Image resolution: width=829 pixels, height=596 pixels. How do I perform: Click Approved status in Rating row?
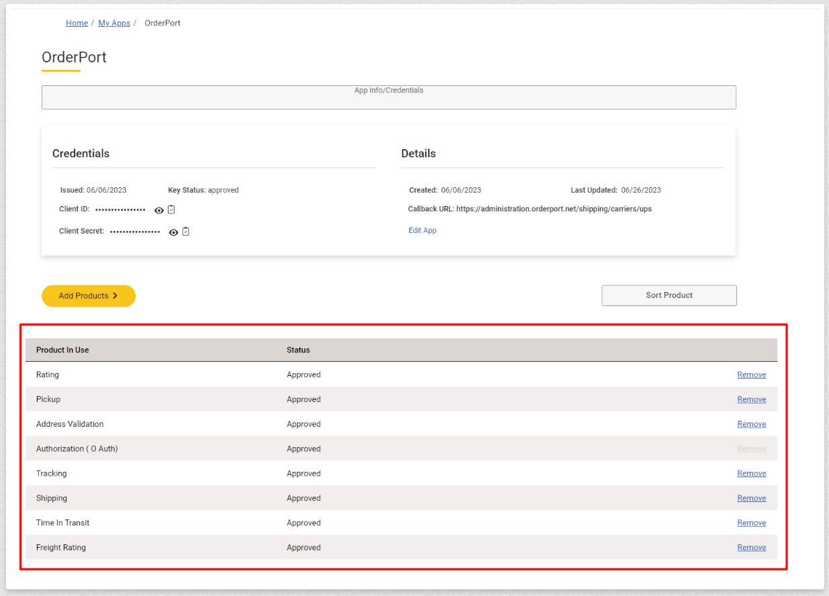coord(303,375)
